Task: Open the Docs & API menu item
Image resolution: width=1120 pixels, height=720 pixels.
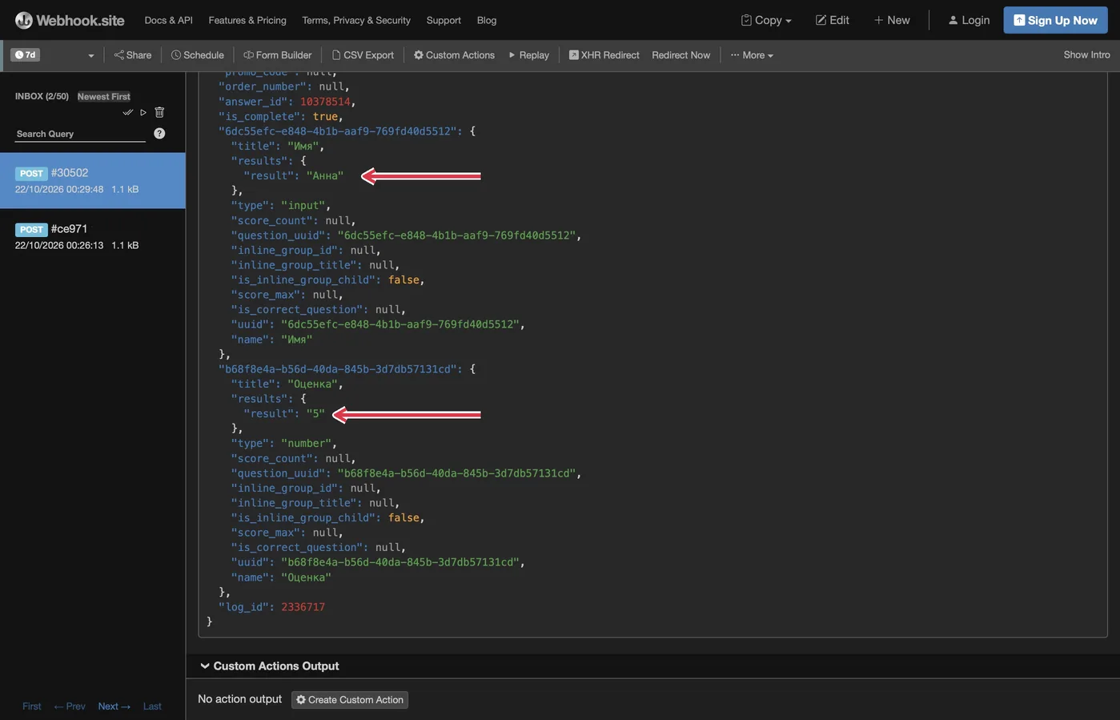Action: (168, 20)
